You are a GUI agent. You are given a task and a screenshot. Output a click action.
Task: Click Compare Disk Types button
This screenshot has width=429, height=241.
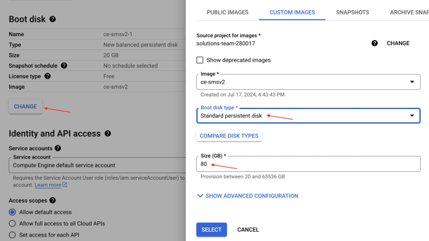[229, 136]
